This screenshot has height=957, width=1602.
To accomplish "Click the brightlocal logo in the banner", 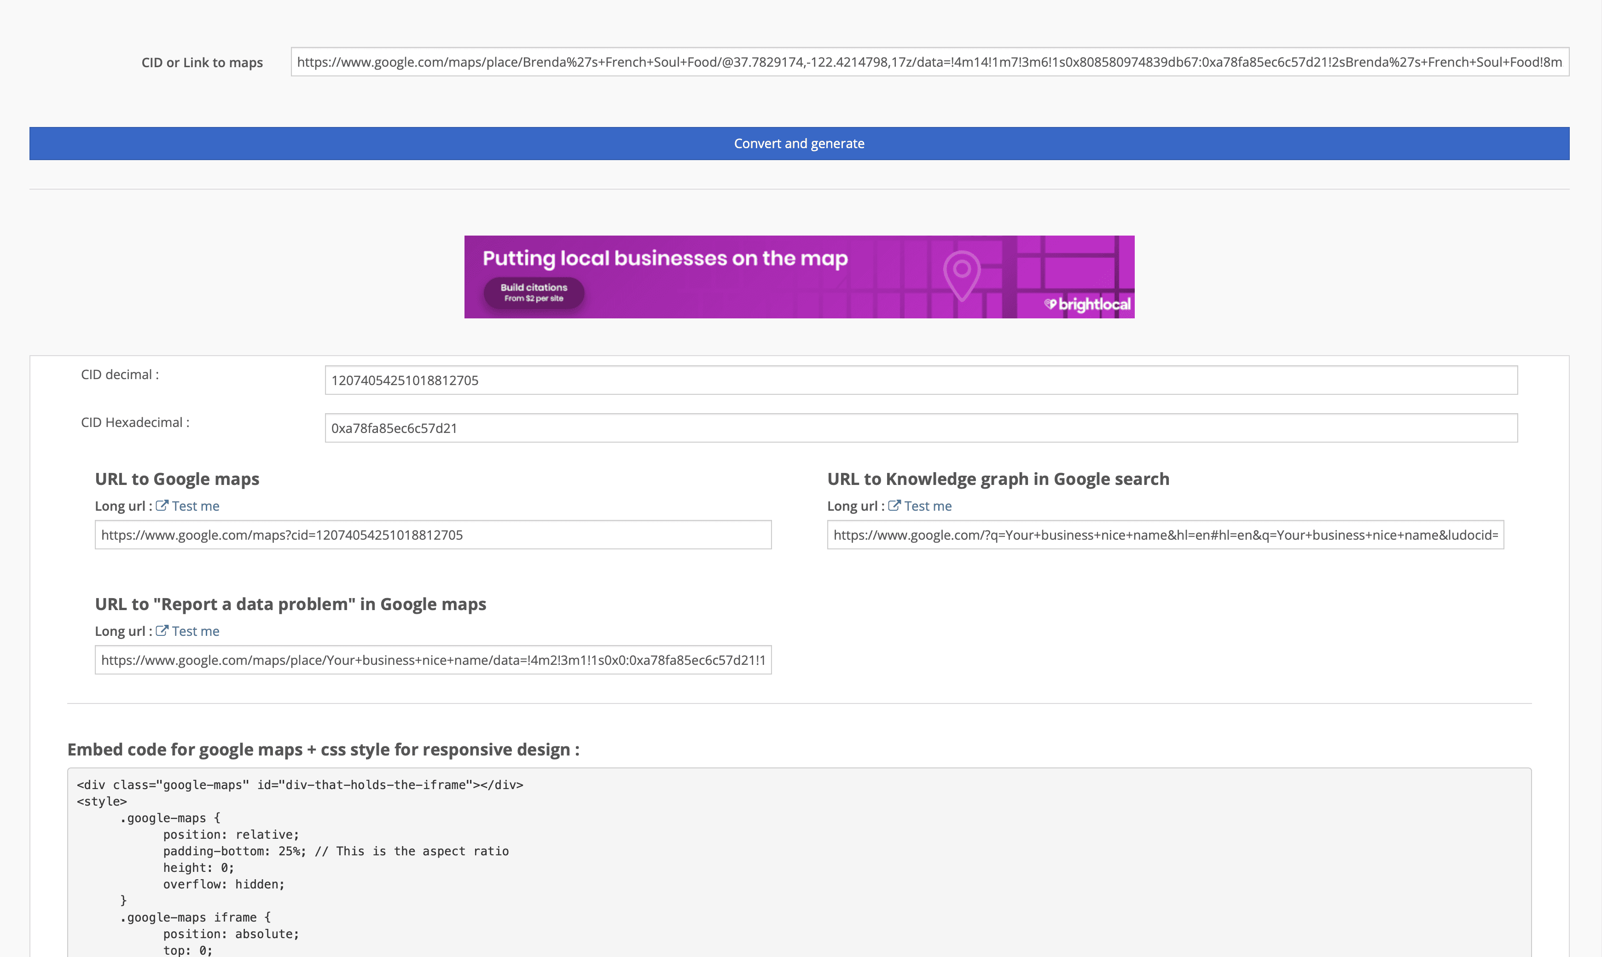I will click(1088, 305).
